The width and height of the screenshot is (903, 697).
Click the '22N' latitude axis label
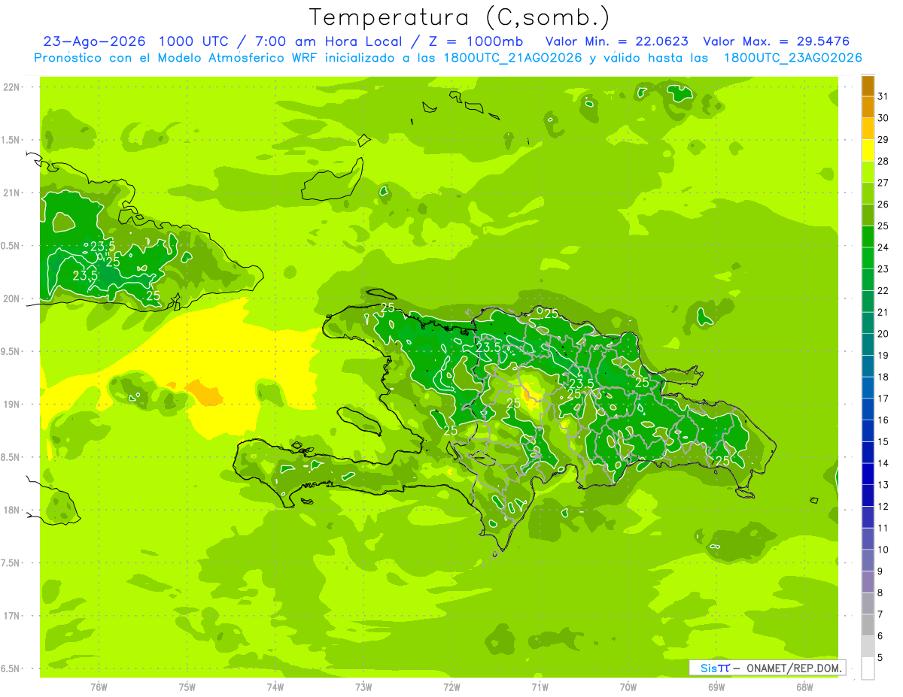pos(11,87)
